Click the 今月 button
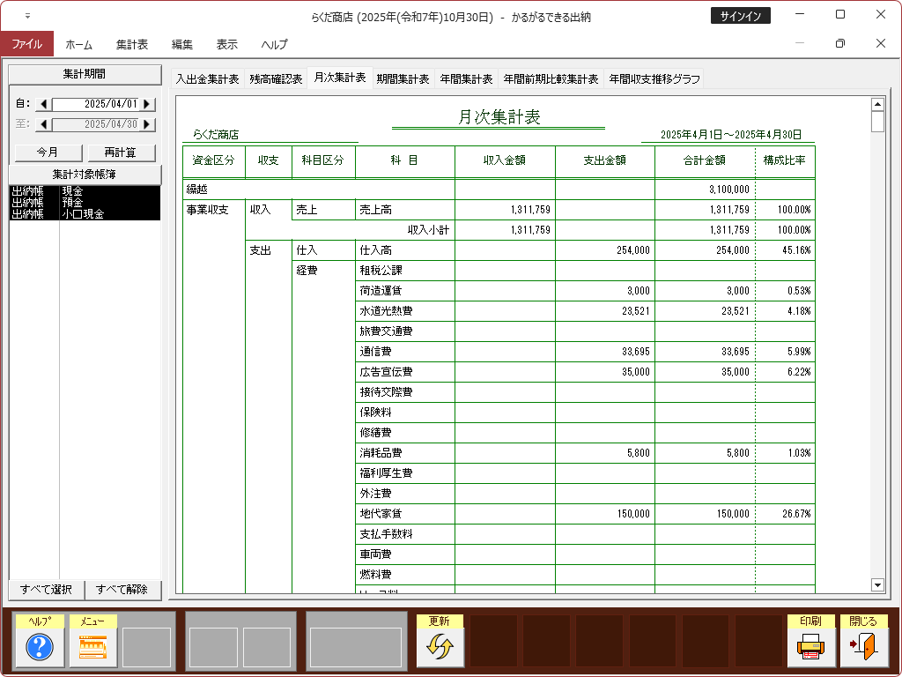This screenshot has width=902, height=677. 48,153
